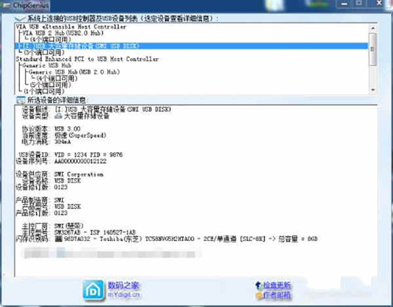Click the 检查更新 check update link
Viewport: 393px width, 307px height.
[276, 285]
